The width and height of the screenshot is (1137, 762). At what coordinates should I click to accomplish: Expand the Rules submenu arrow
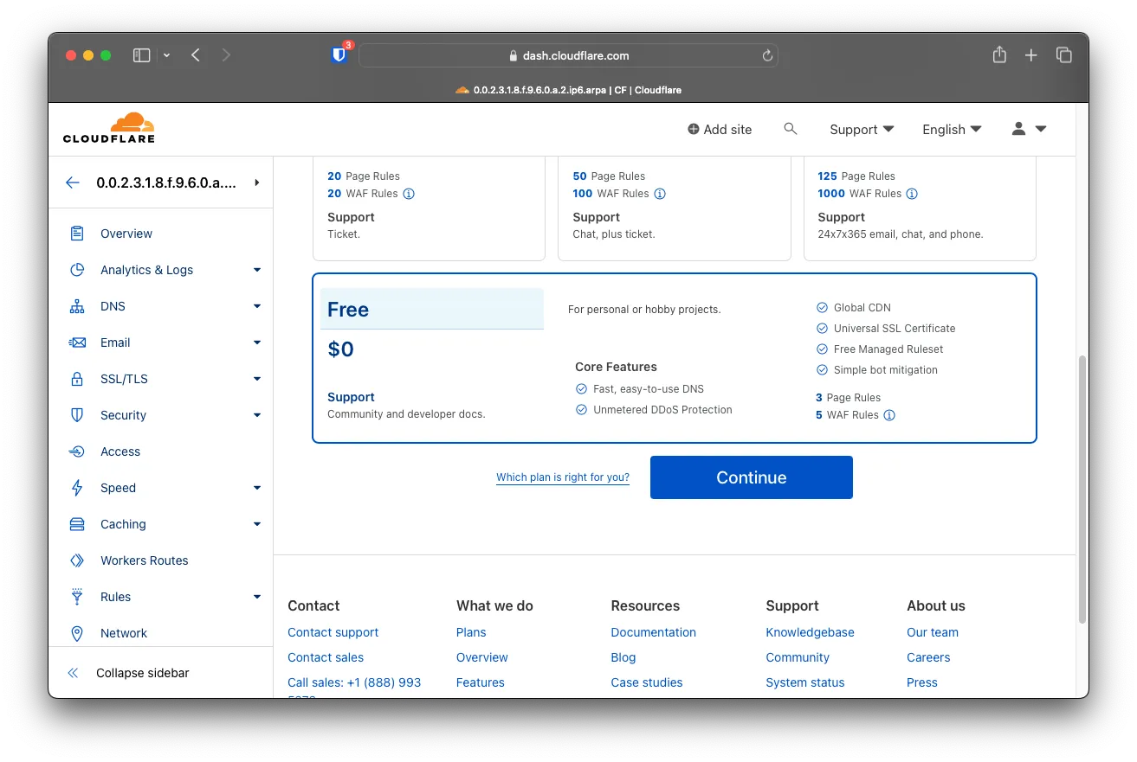257,597
